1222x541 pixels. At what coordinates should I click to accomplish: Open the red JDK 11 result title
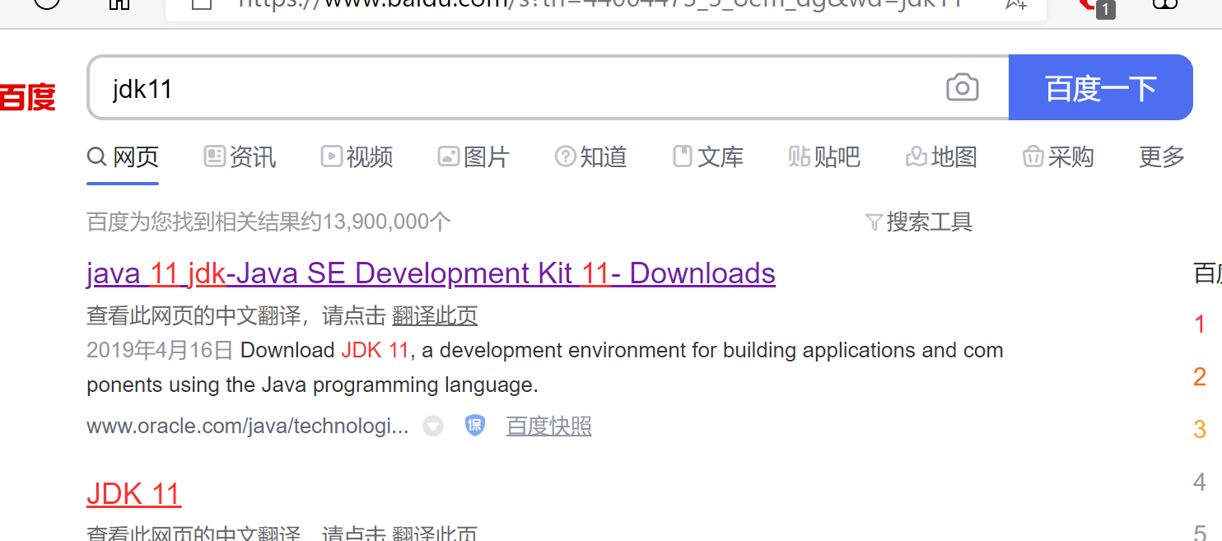[x=133, y=494]
